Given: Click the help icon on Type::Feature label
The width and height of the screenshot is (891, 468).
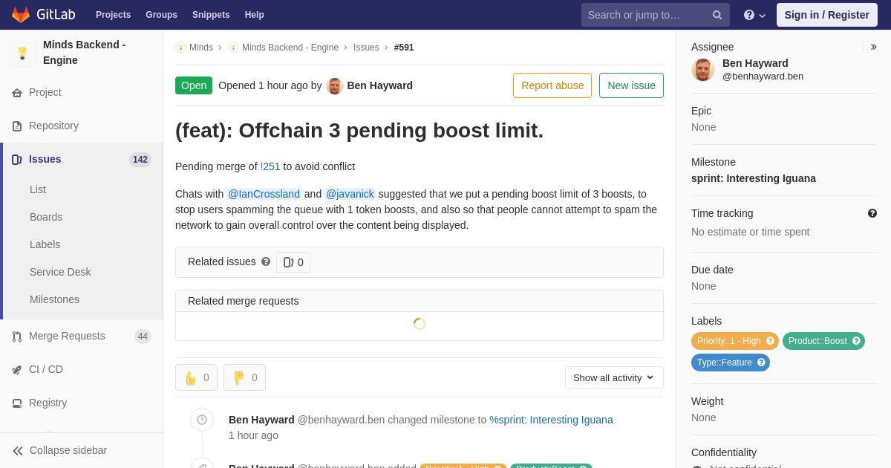Looking at the screenshot, I should pyautogui.click(x=761, y=363).
